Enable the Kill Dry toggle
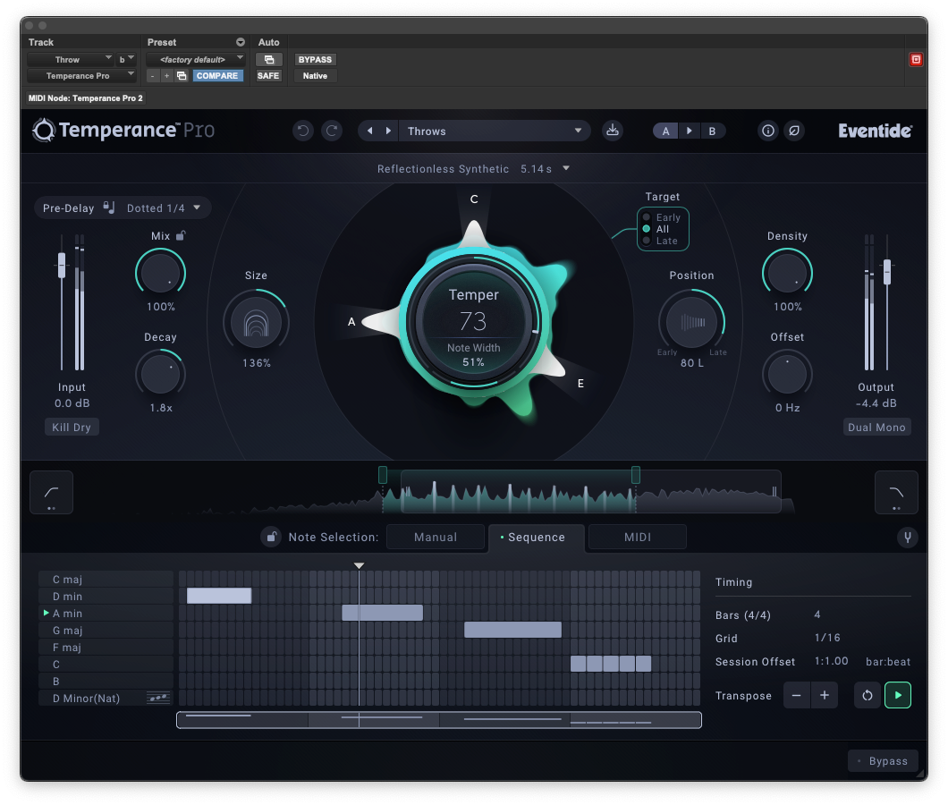948x805 pixels. [x=72, y=428]
